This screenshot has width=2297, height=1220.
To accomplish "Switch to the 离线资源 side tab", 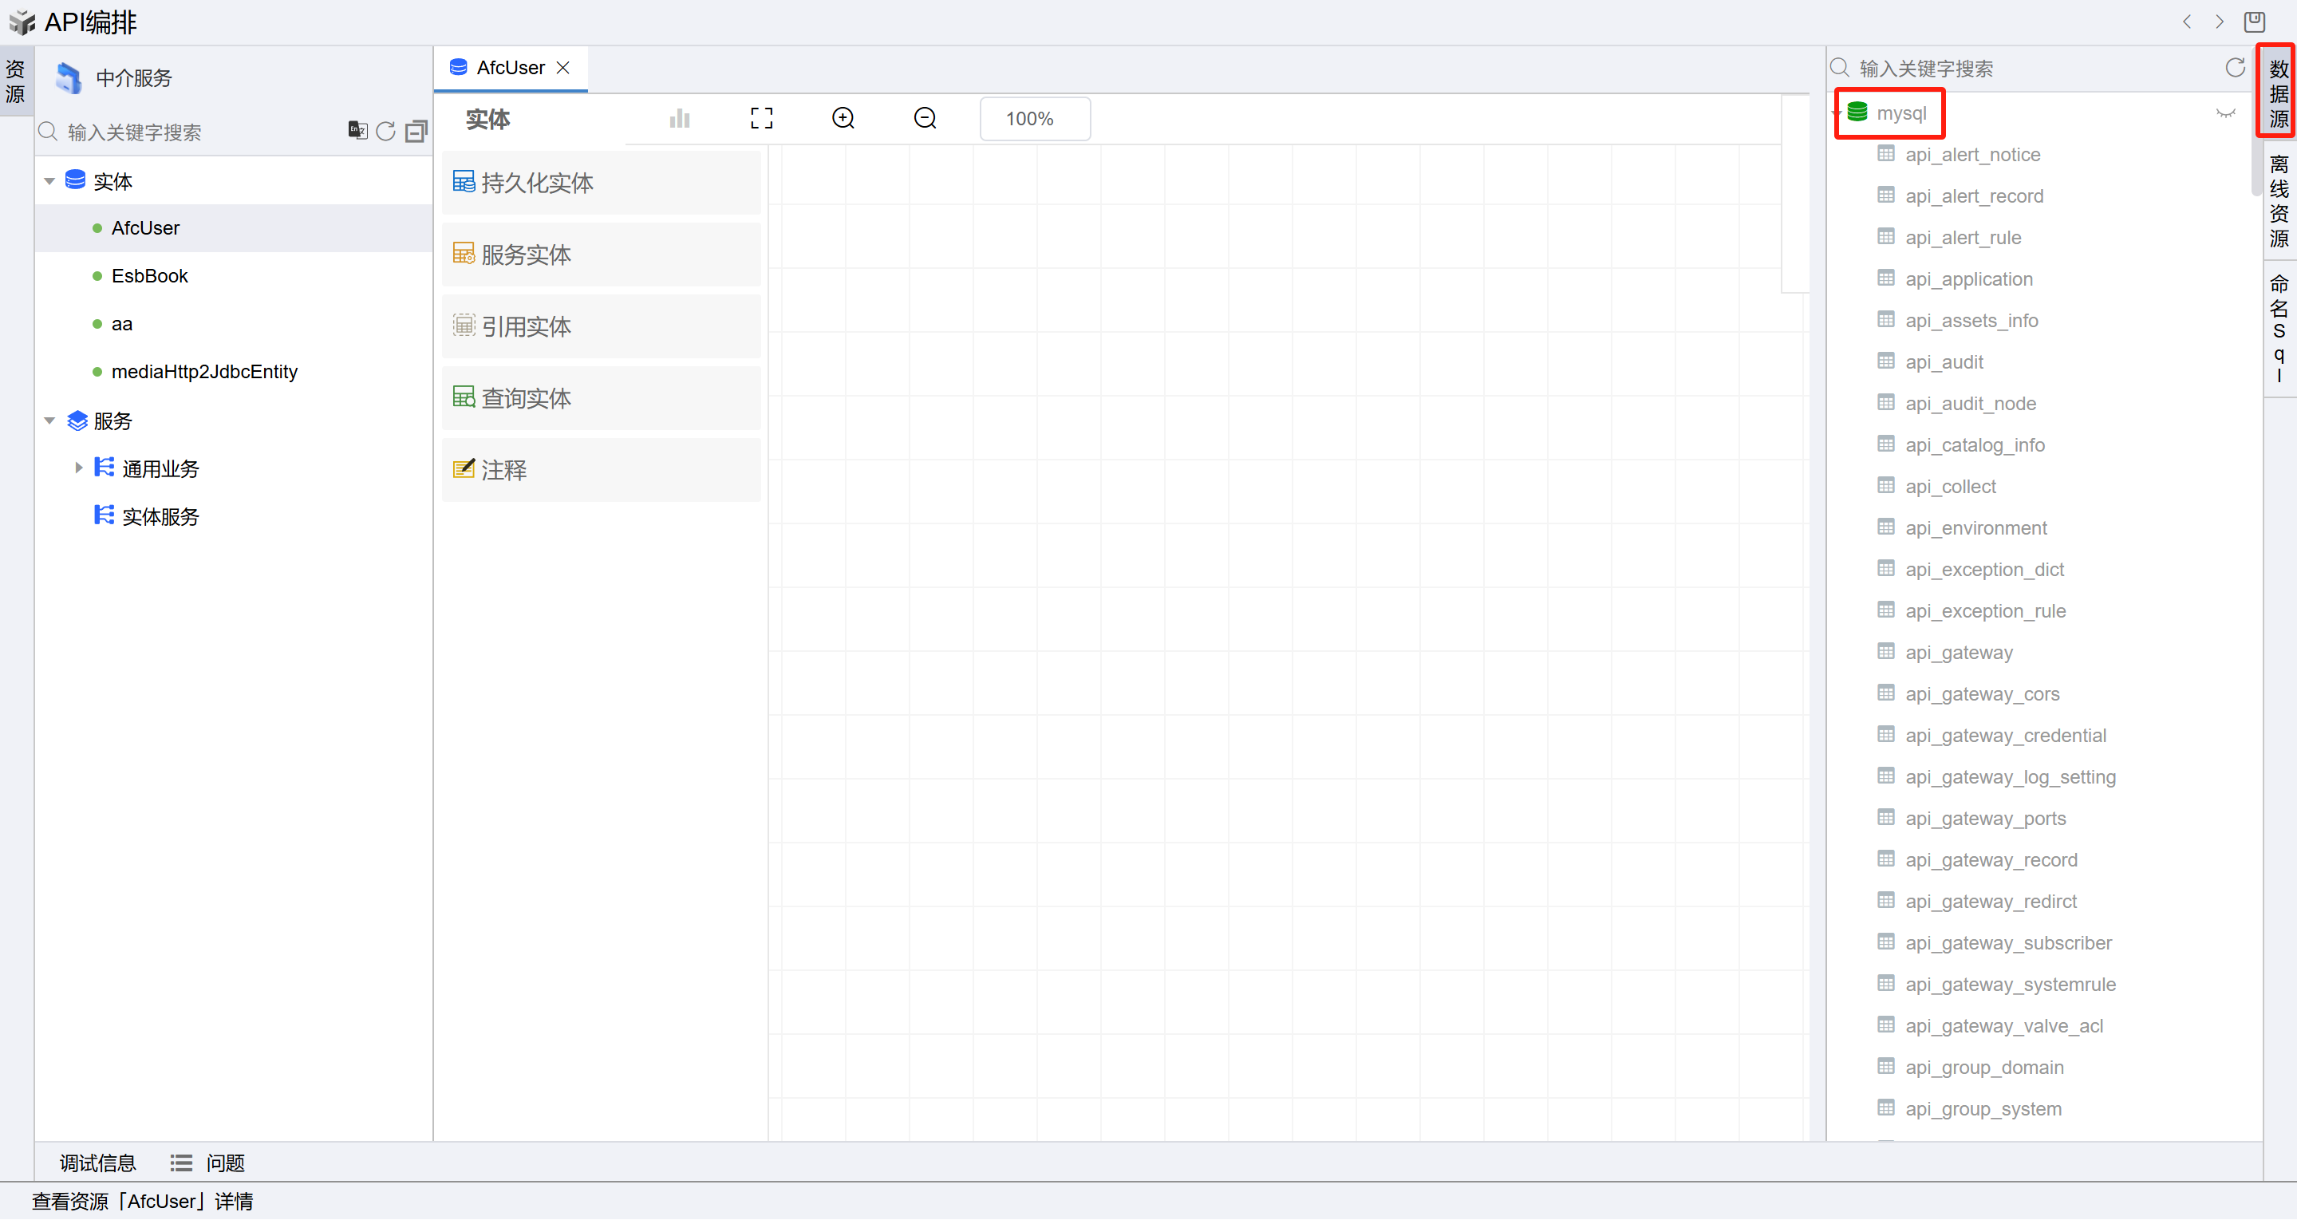I will click(2279, 200).
